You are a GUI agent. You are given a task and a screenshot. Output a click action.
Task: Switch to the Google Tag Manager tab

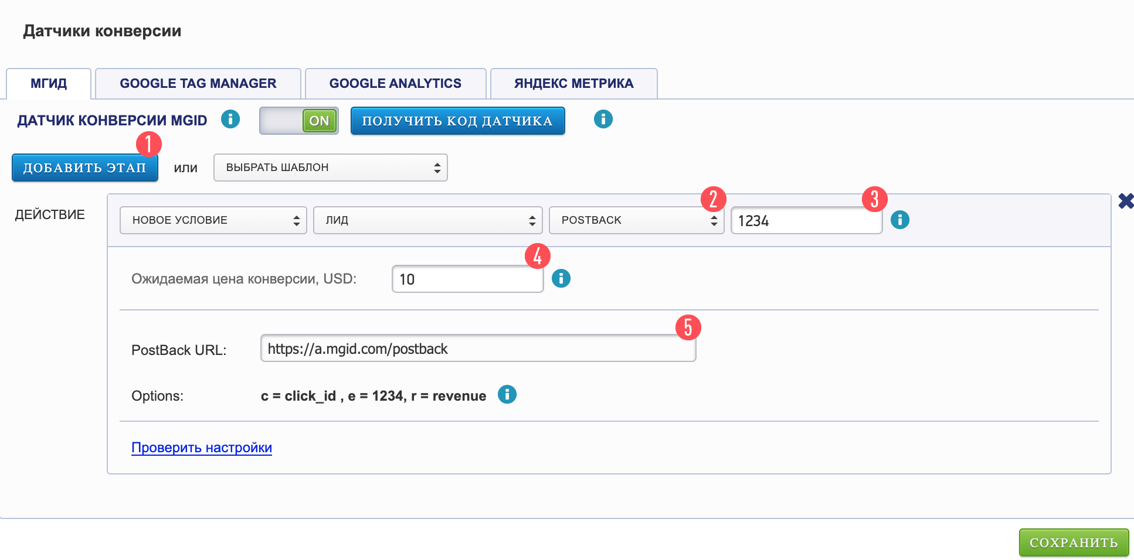198,84
